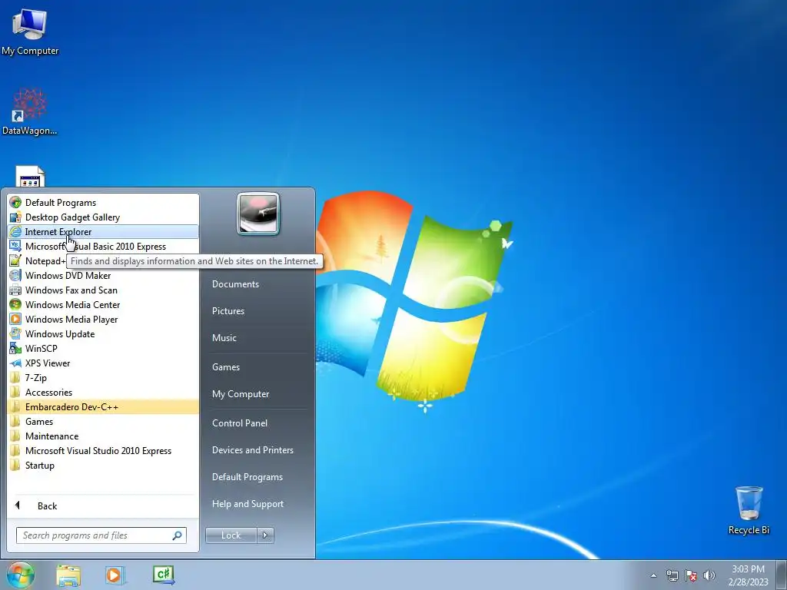Open the Default Programs icon in programs list
The width and height of the screenshot is (787, 590).
pos(15,203)
